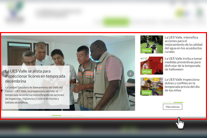Viewport: 207px width, 138px height.
Task: Select first news list page indicator
Action: (x=167, y=102)
